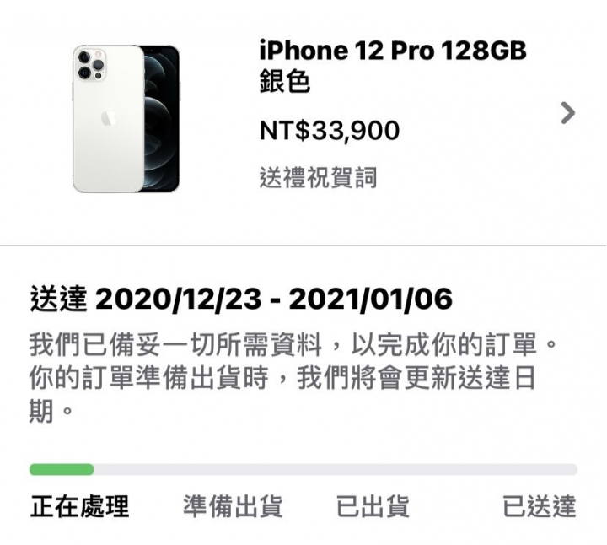This screenshot has height=545, width=607.
Task: Select the 已出貨 status stage
Action: (373, 506)
